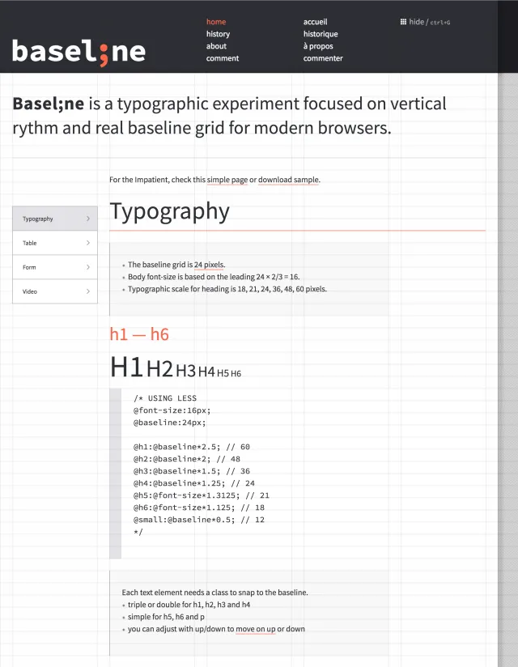518x667 pixels.
Task: Open the home menu item
Action: 216,22
